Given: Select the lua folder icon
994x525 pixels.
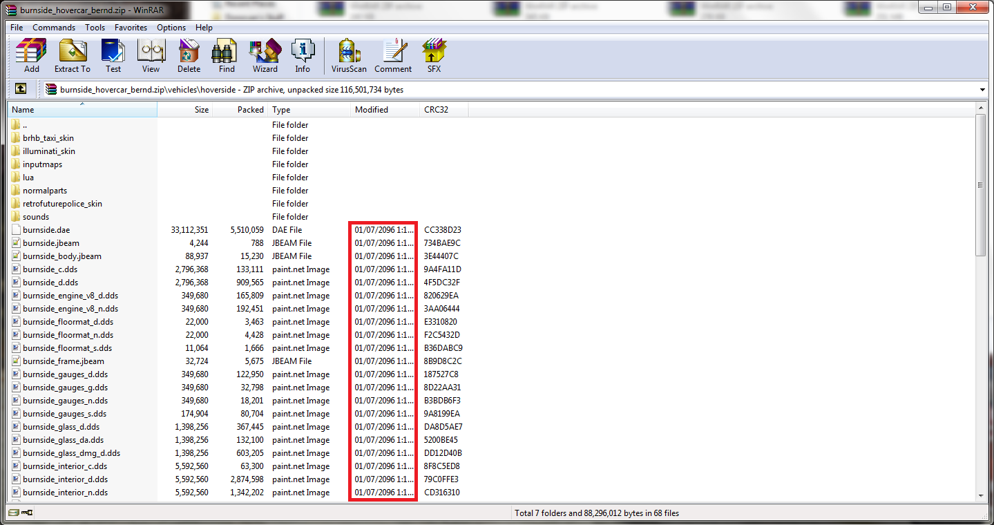Looking at the screenshot, I should tap(16, 178).
